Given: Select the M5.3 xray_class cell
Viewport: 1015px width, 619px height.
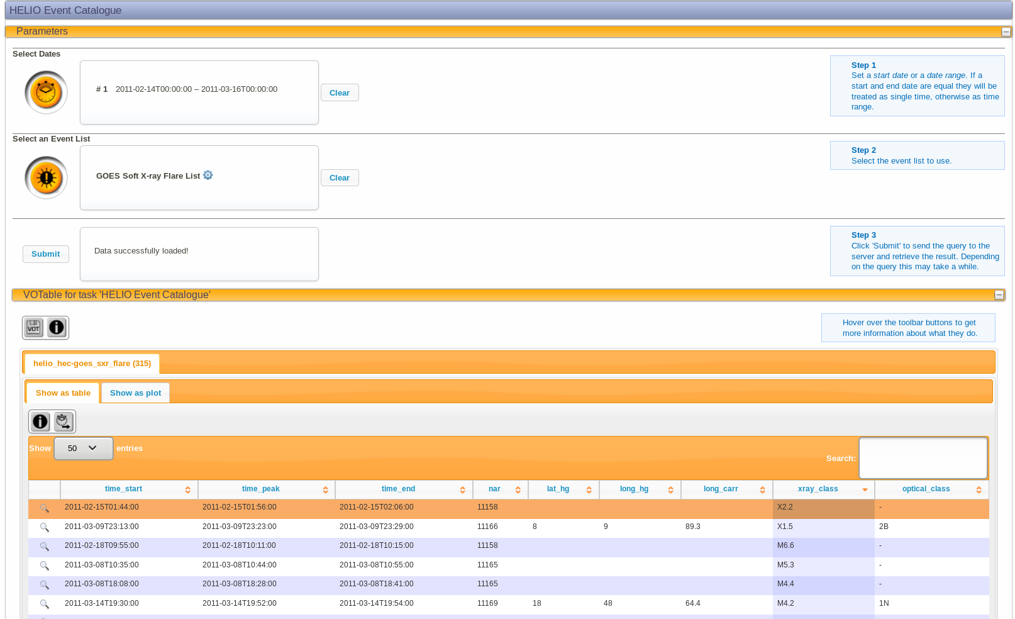Looking at the screenshot, I should [x=824, y=566].
